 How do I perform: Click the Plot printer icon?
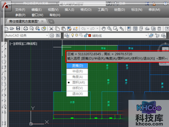(26, 28)
